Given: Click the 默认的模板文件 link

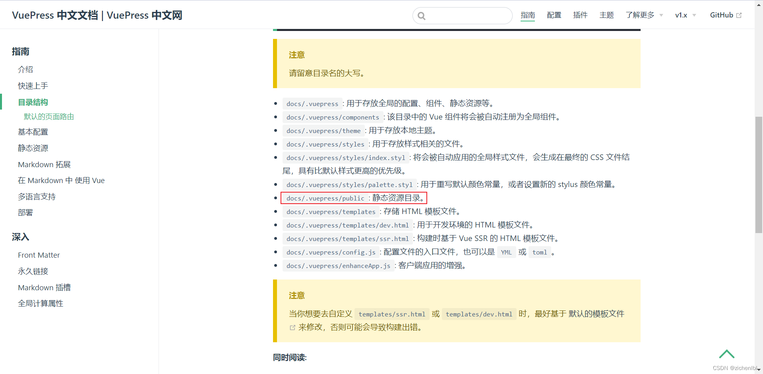Looking at the screenshot, I should (596, 314).
